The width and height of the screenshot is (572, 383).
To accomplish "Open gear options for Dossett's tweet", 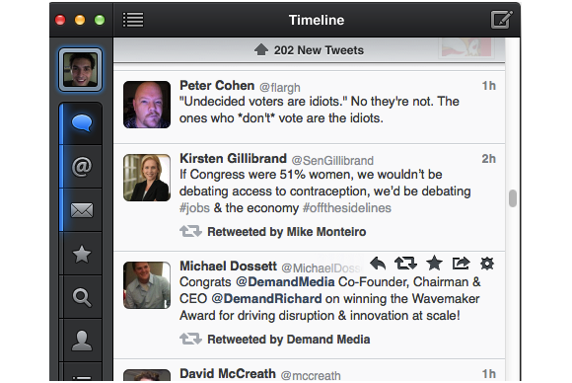I will click(487, 264).
